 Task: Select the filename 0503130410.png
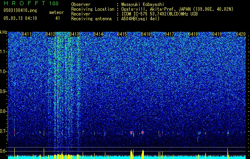pyautogui.click(x=20, y=10)
